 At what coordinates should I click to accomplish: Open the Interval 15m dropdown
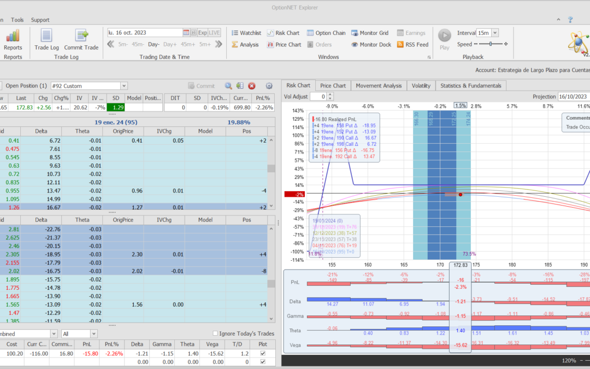[x=494, y=33]
